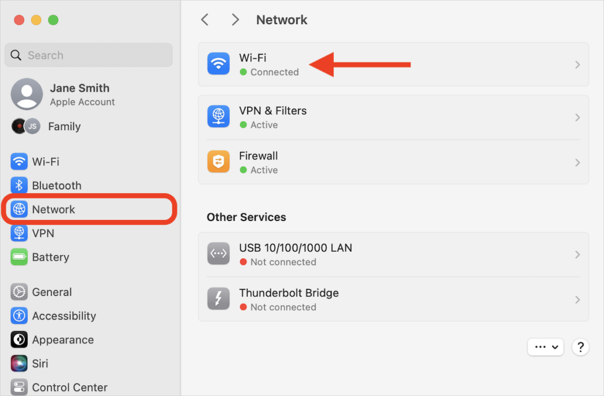Select the Appearance icon

tap(18, 339)
